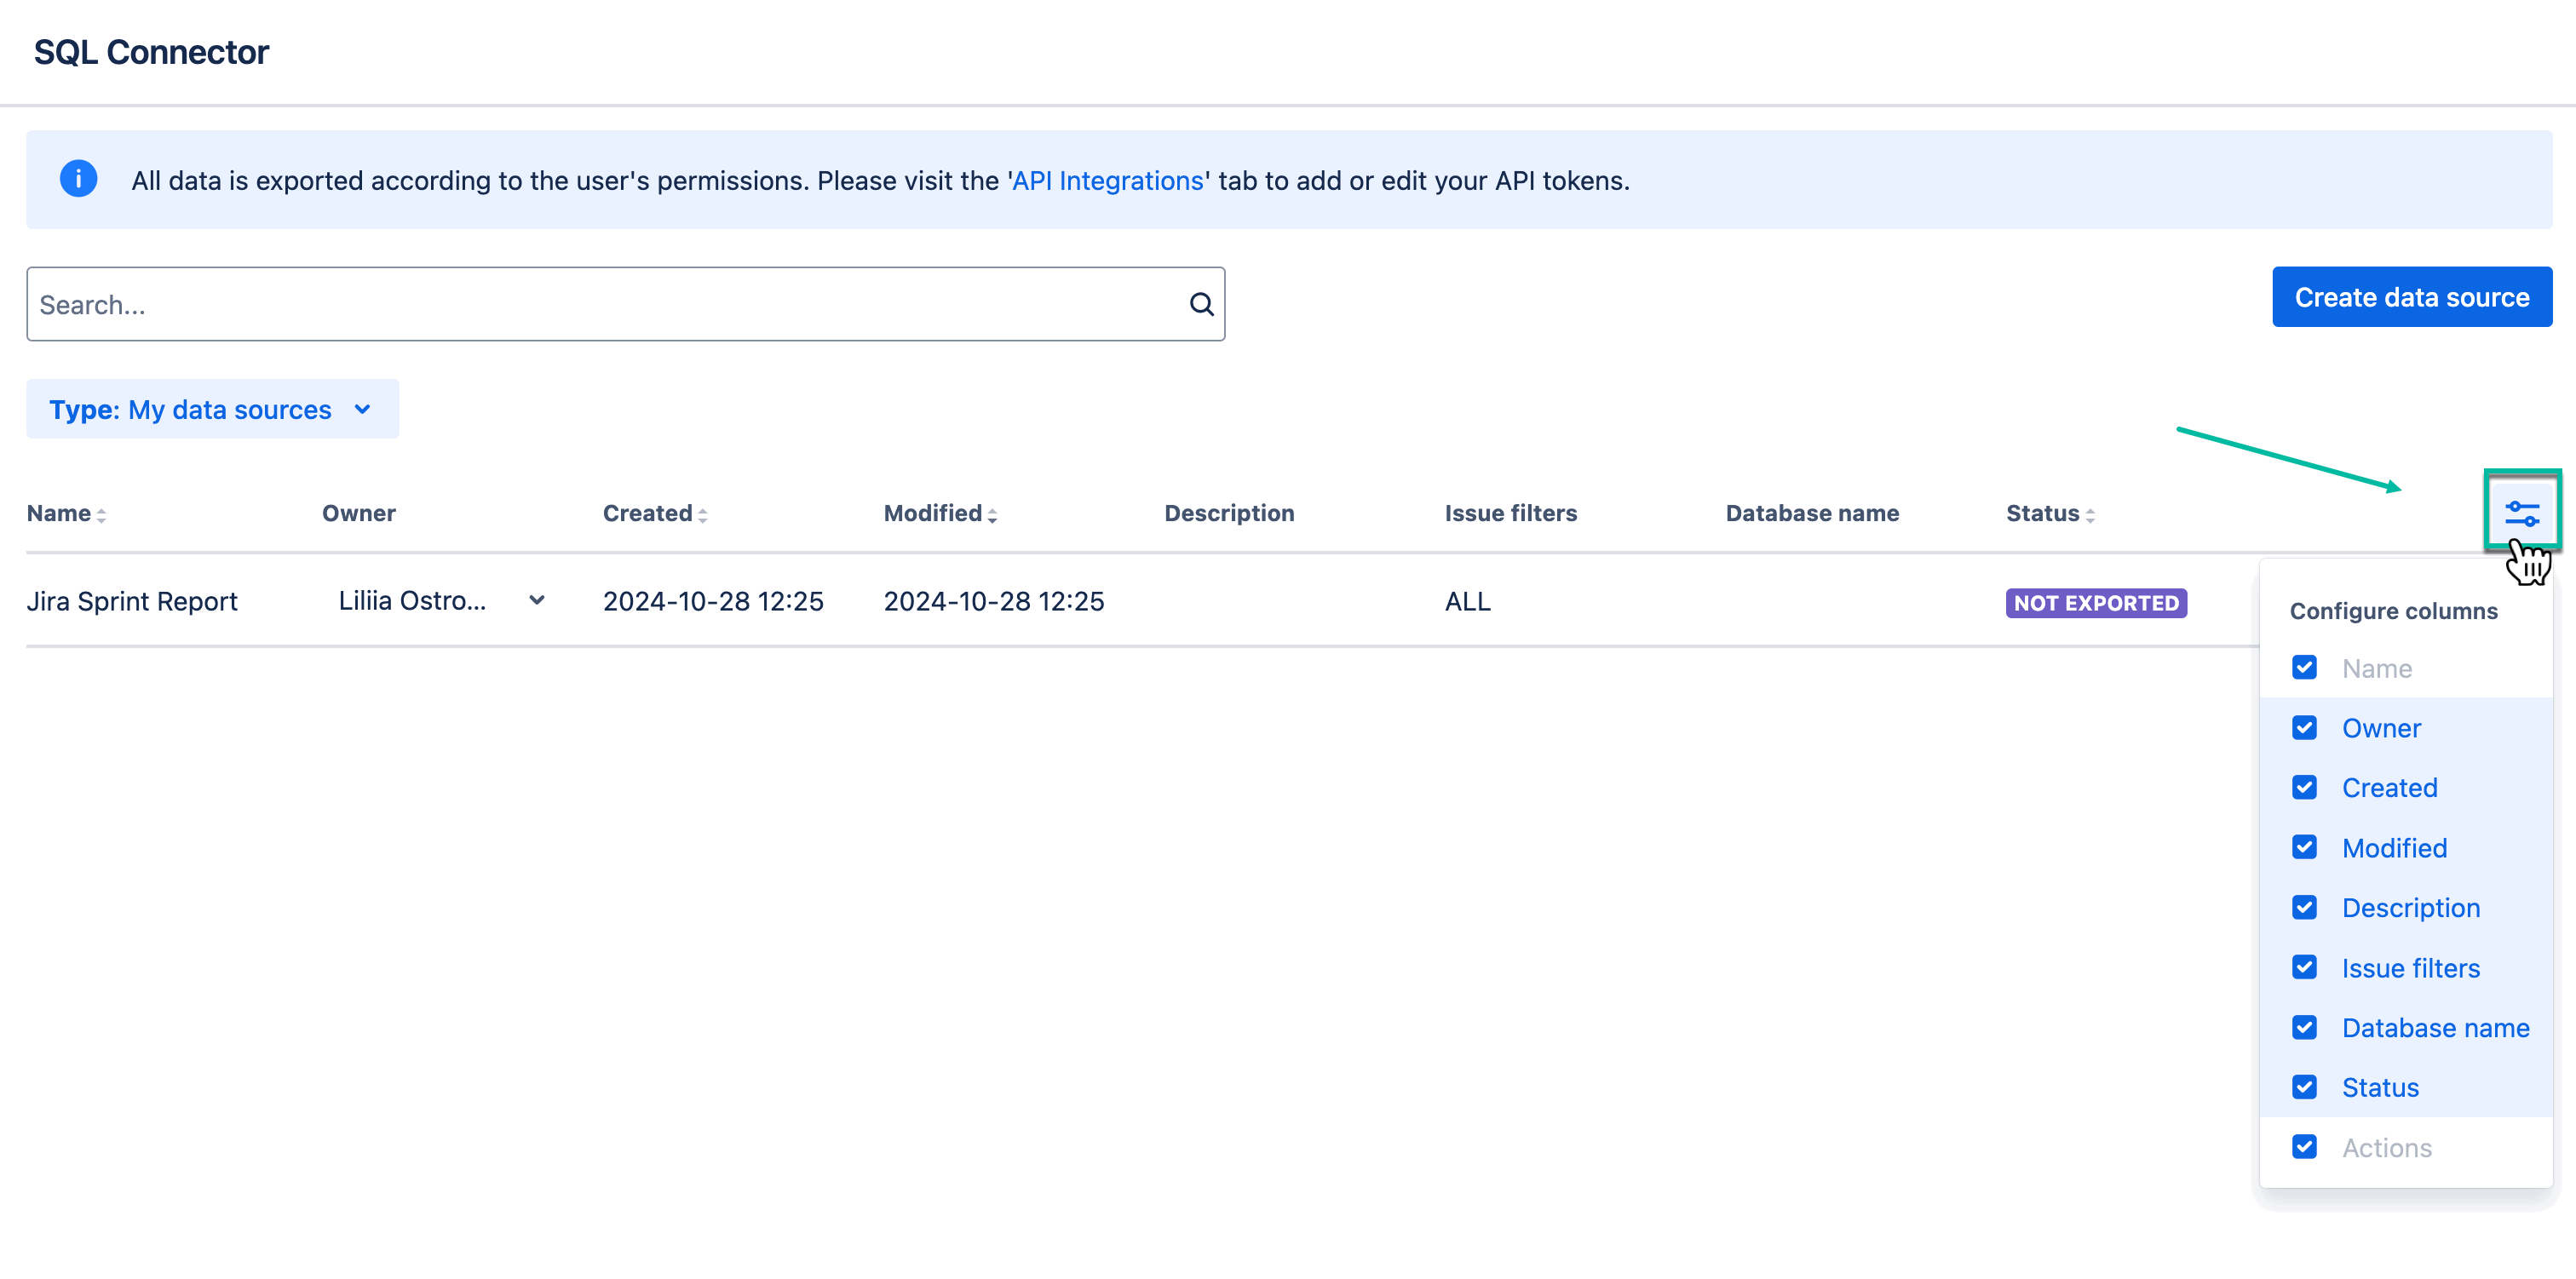Viewport: 2576px width, 1279px height.
Task: Click the NOT EXPORTED status badge
Action: [x=2096, y=602]
